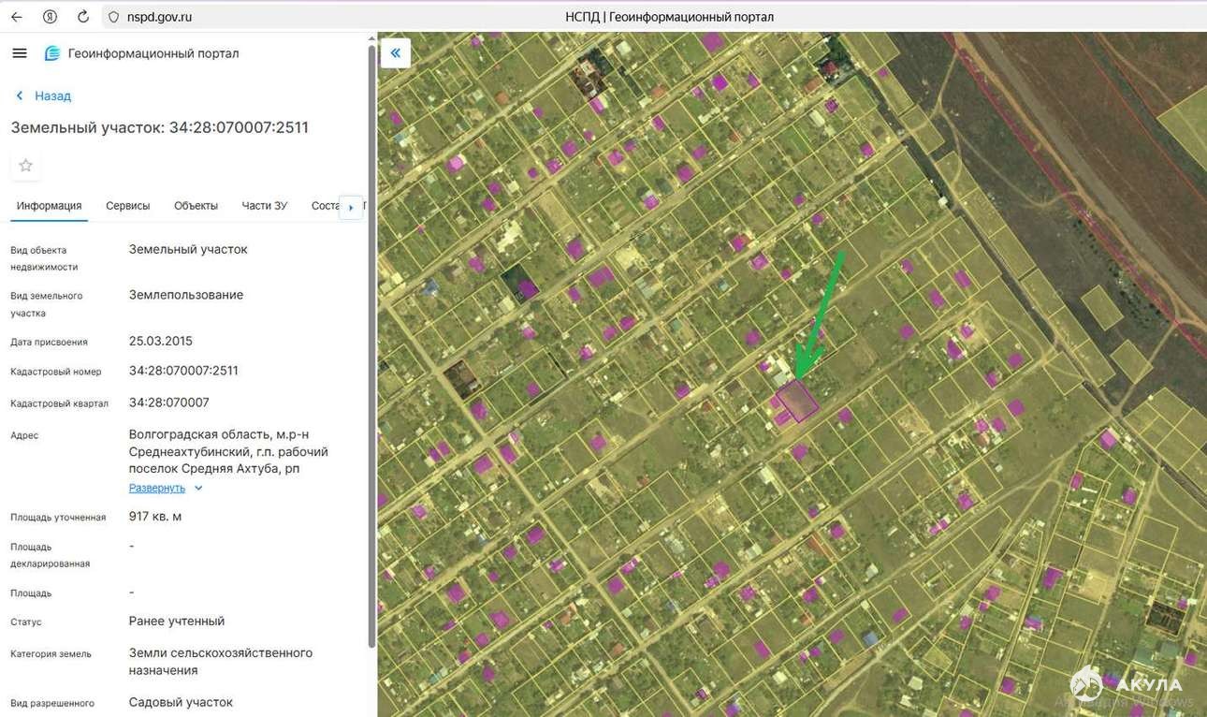Click the site security shield icon
Screen dimensions: 1207x717
(x=114, y=17)
